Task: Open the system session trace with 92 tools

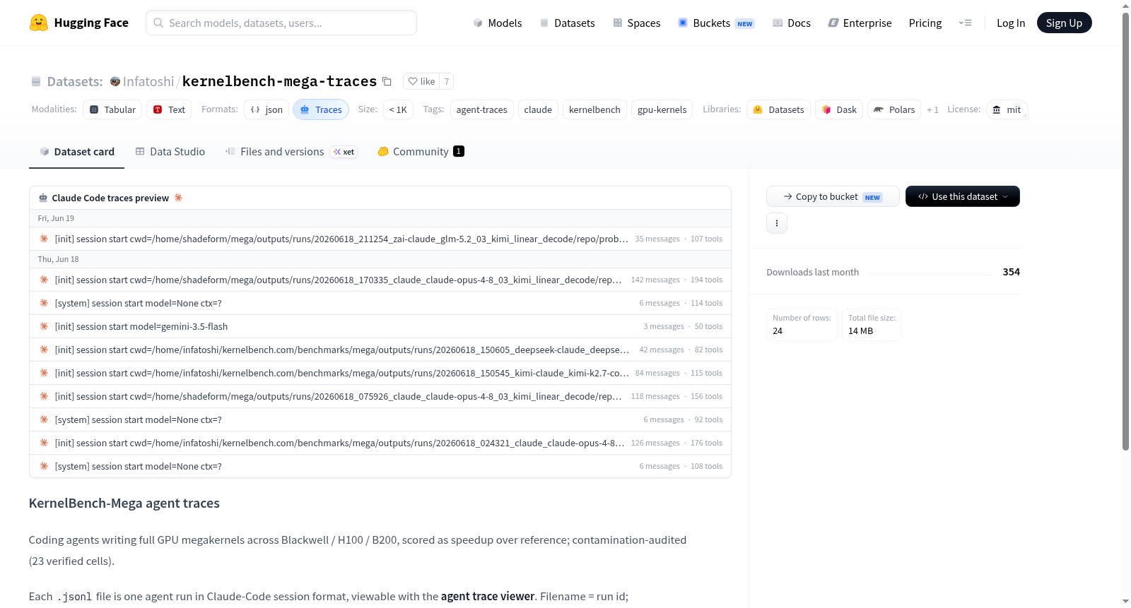Action: (x=380, y=419)
